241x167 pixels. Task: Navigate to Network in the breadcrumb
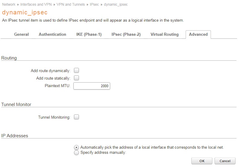click(x=9, y=5)
